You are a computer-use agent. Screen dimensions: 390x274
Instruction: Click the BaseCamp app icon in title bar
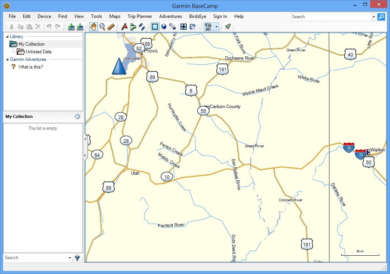[7, 5]
